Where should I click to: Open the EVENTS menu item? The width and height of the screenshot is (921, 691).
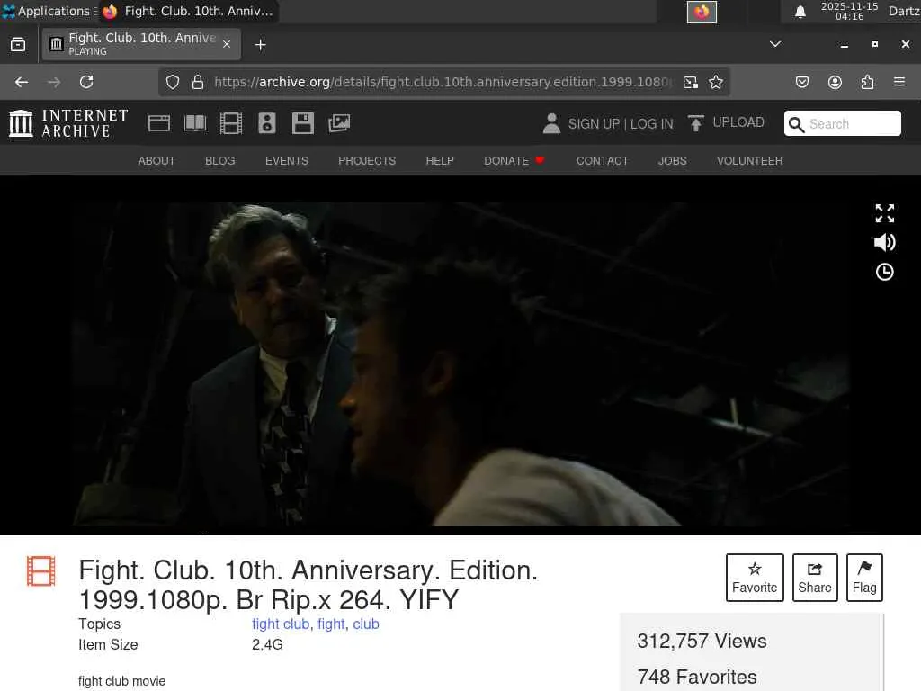pos(287,161)
